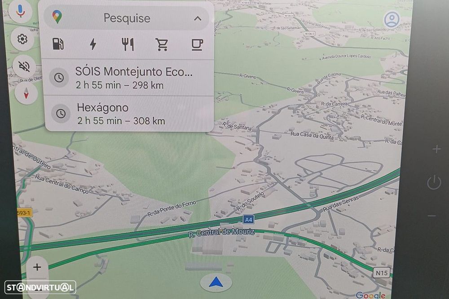Open the settings gear icon
This screenshot has width=449, height=299.
click(x=22, y=39)
